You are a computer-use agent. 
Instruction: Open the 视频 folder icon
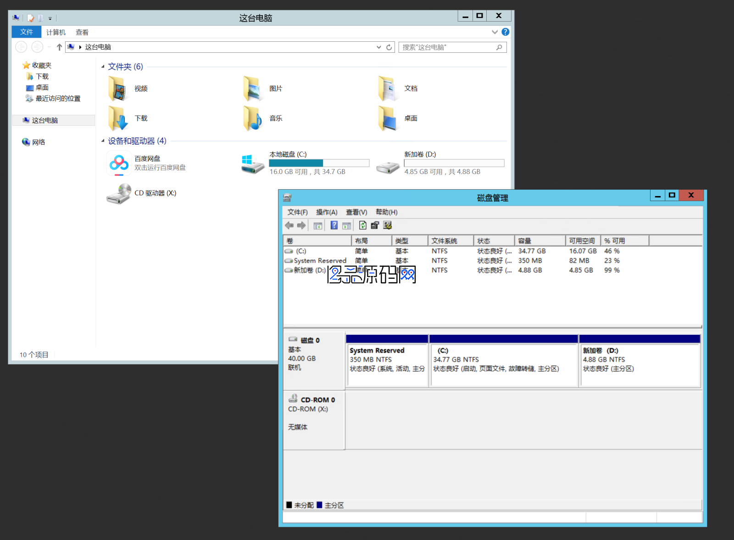(x=118, y=89)
